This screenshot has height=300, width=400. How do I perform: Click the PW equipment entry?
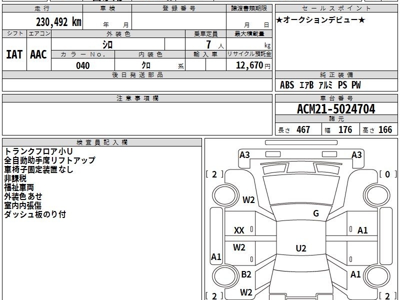point(356,85)
